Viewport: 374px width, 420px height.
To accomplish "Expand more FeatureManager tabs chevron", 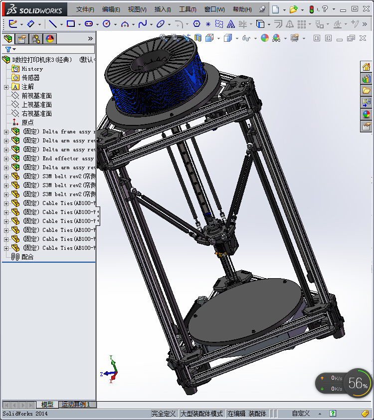I will [x=90, y=39].
